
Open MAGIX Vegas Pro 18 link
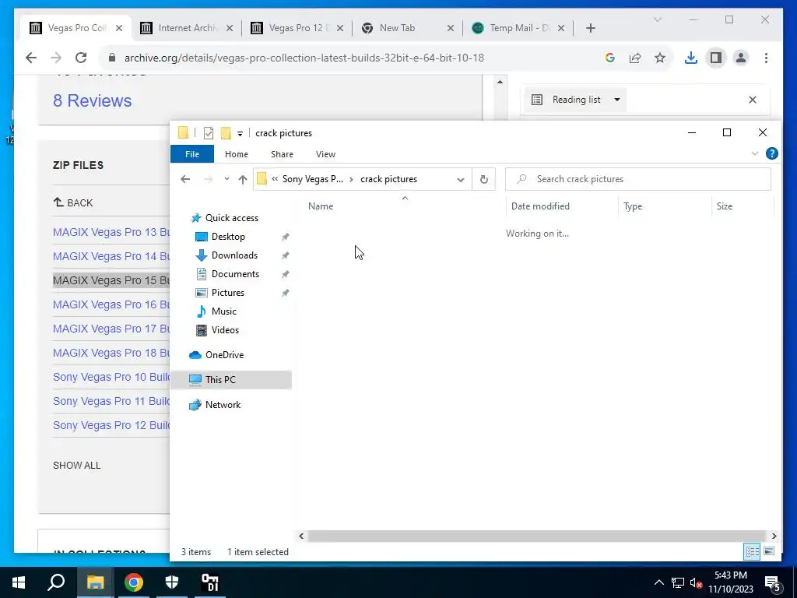[111, 353]
